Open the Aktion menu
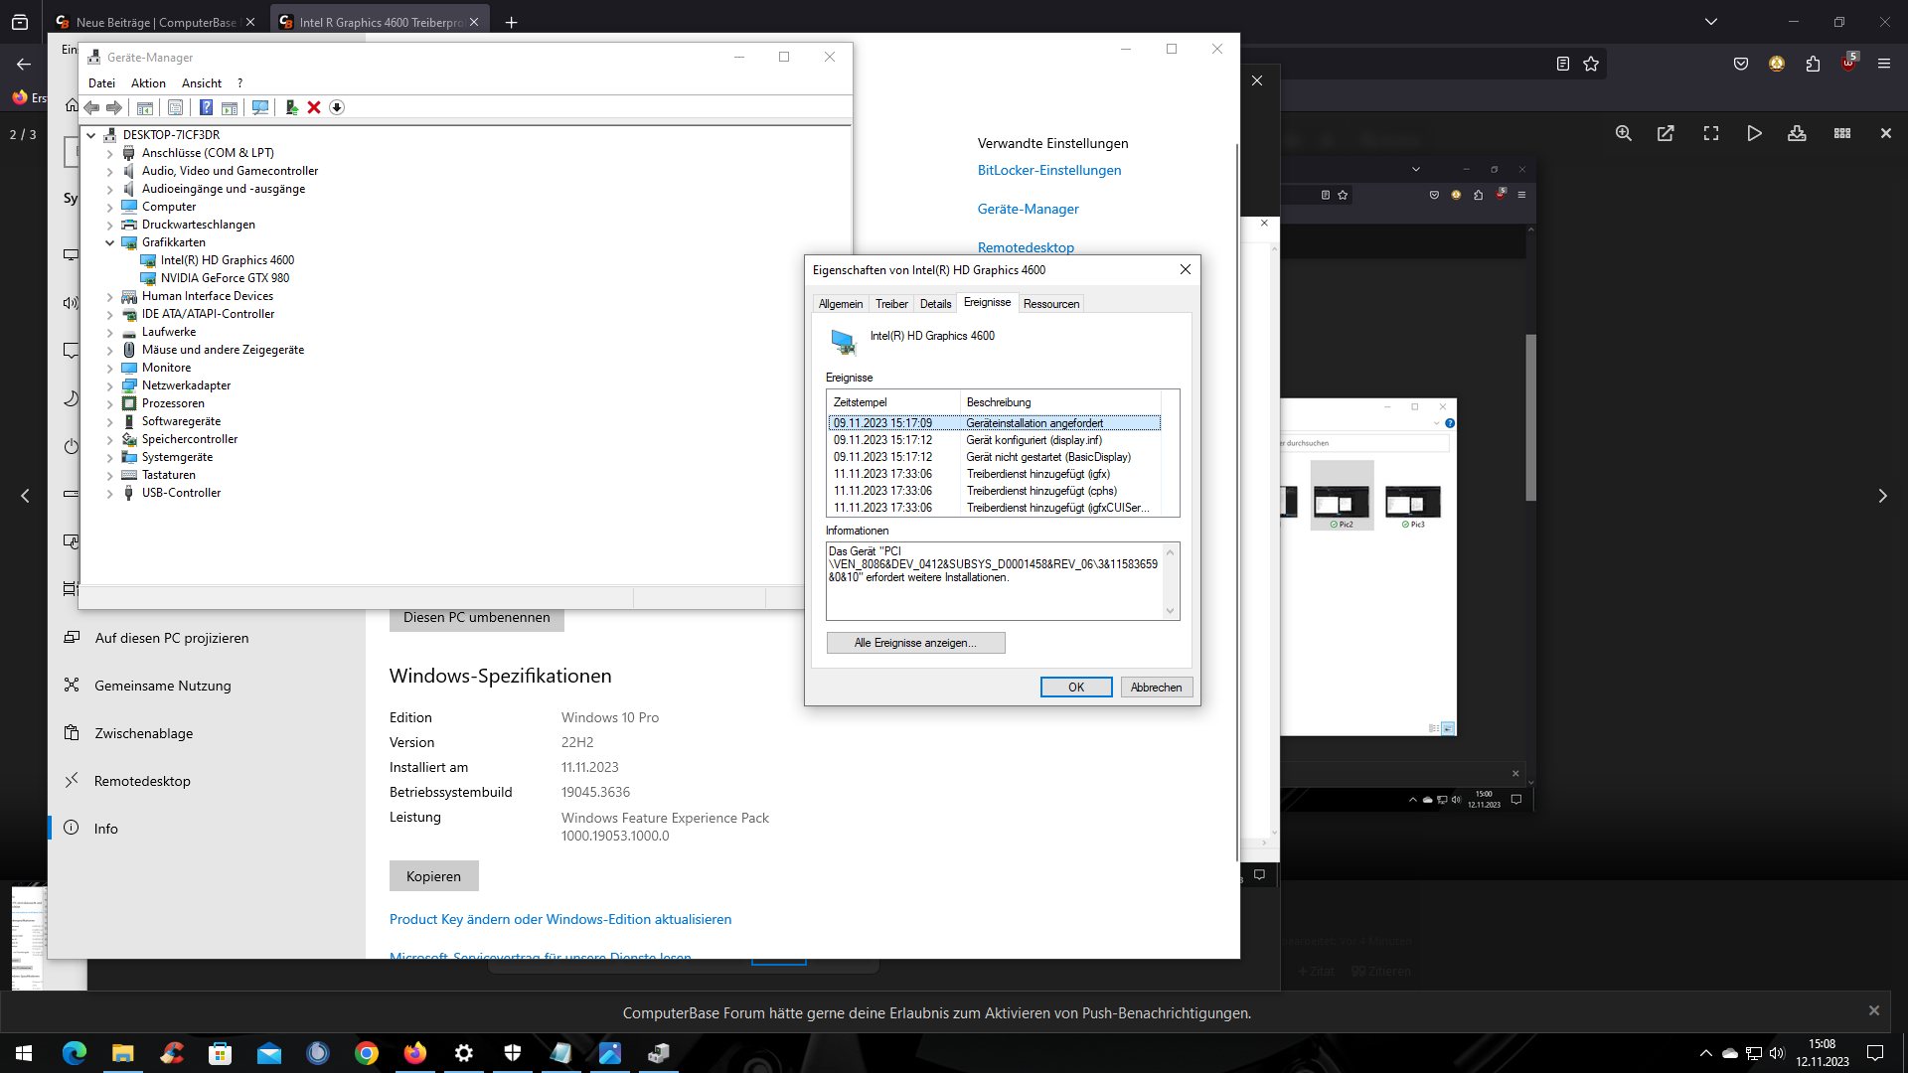Viewport: 1908px width, 1073px height. 148,83
